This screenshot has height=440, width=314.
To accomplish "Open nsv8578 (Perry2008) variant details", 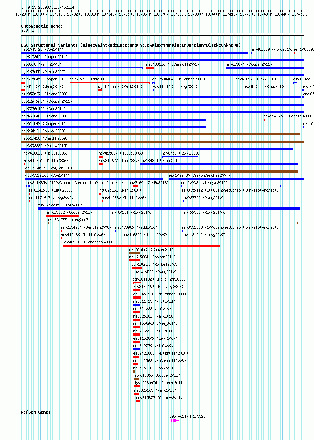I will click(x=41, y=64).
